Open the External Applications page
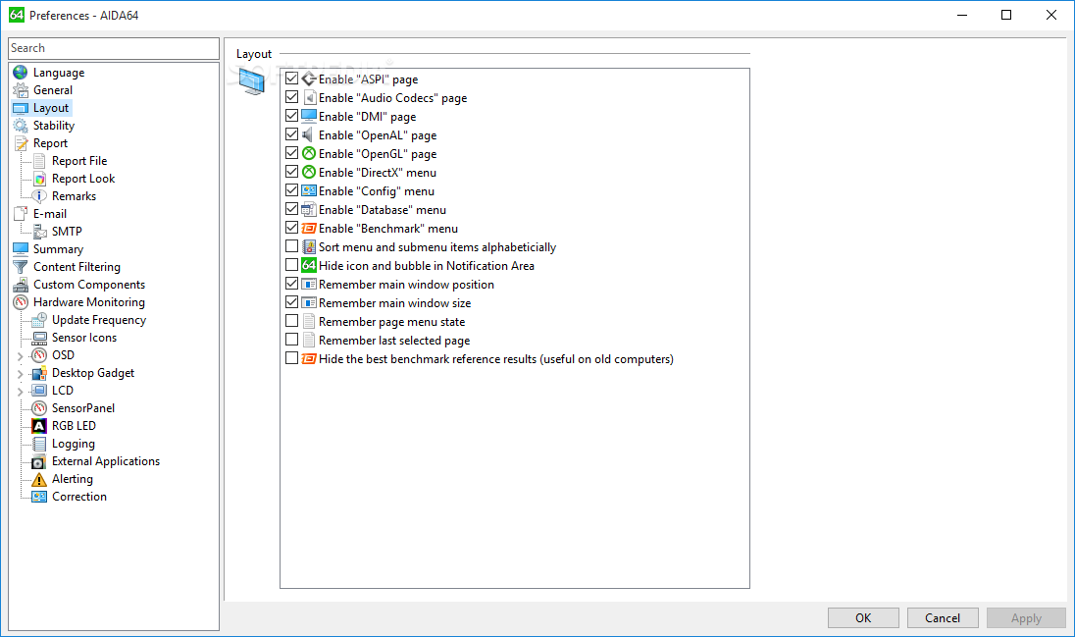Image resolution: width=1075 pixels, height=637 pixels. coord(106,461)
